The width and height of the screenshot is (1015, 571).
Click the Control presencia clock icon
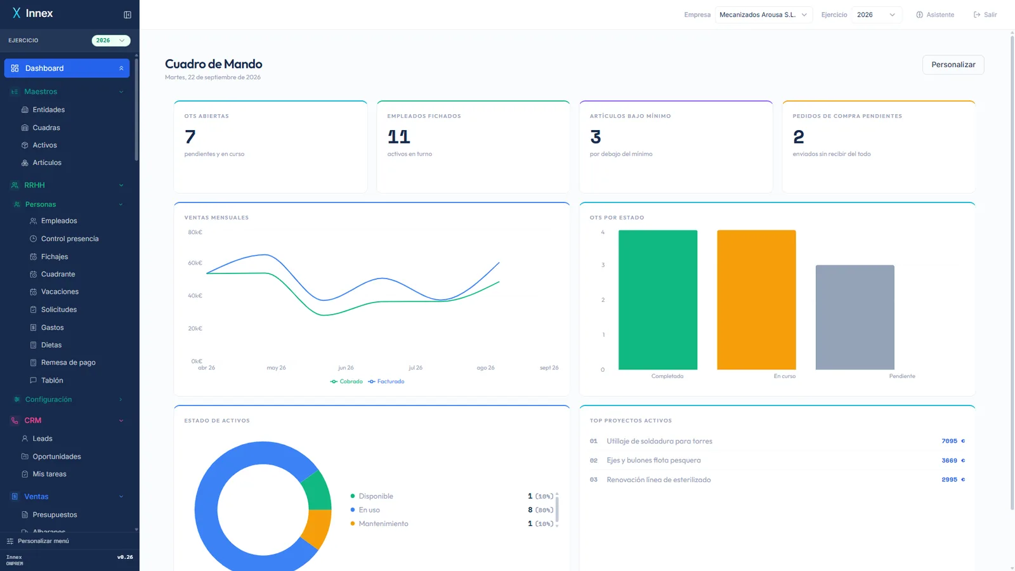pos(34,239)
